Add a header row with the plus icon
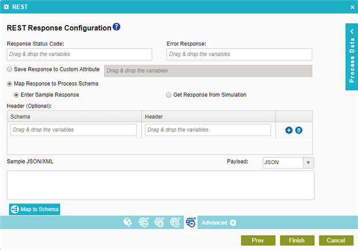Viewport: 358px width, 250px height. click(289, 130)
